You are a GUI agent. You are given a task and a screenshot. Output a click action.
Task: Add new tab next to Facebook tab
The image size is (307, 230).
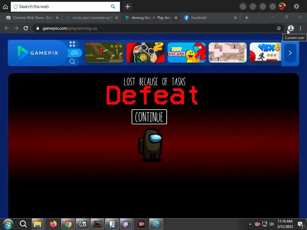click(247, 18)
